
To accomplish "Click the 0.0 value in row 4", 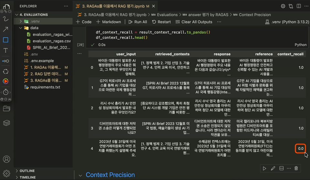I will [301, 149].
